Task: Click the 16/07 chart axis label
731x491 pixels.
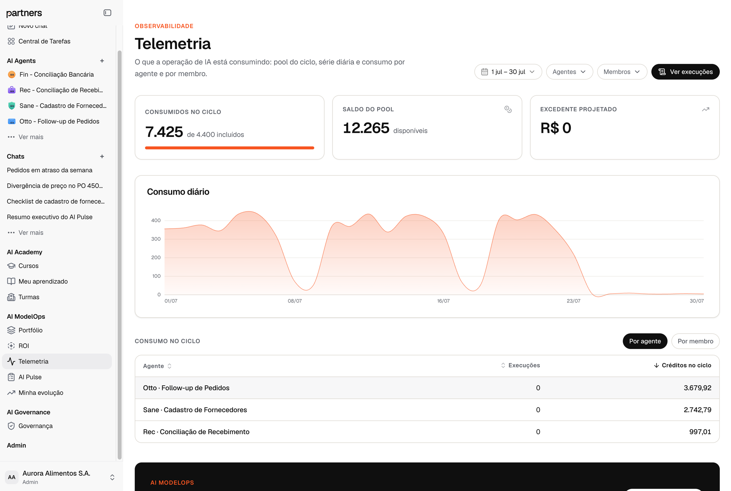Action: coord(443,301)
